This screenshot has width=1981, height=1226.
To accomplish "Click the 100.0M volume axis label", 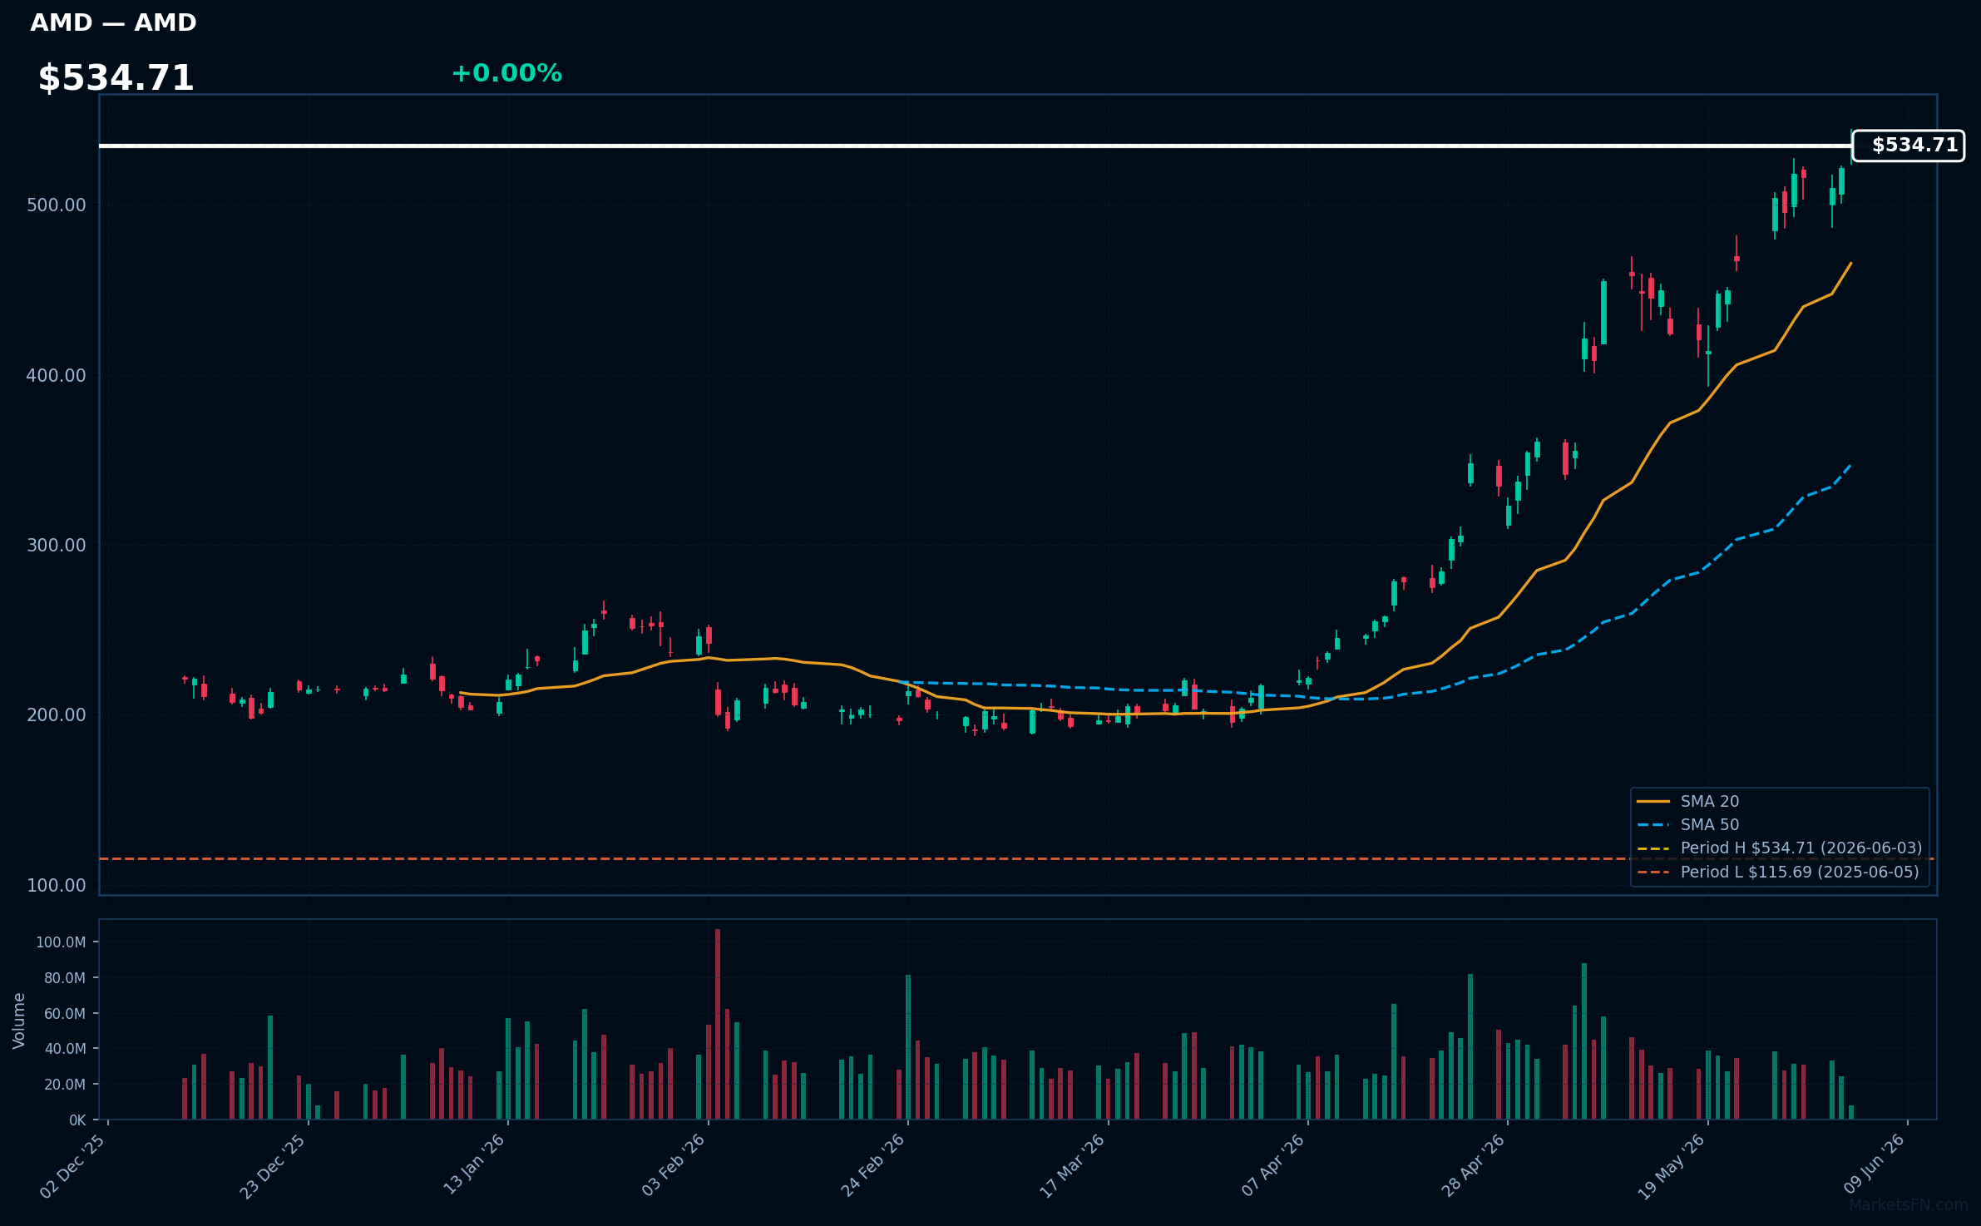I will point(61,942).
